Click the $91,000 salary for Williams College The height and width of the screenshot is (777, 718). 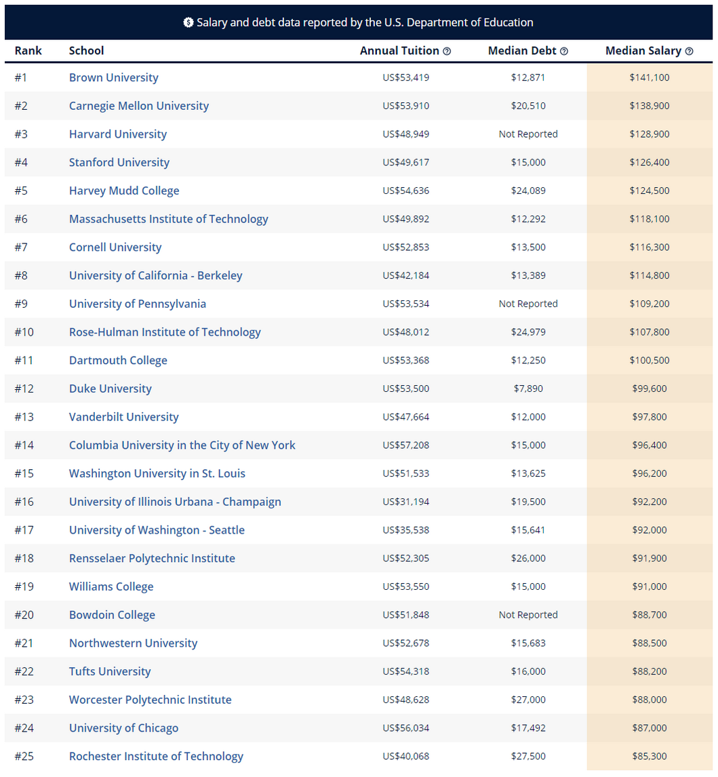[x=649, y=586]
